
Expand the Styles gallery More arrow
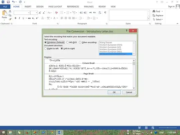[149, 19]
